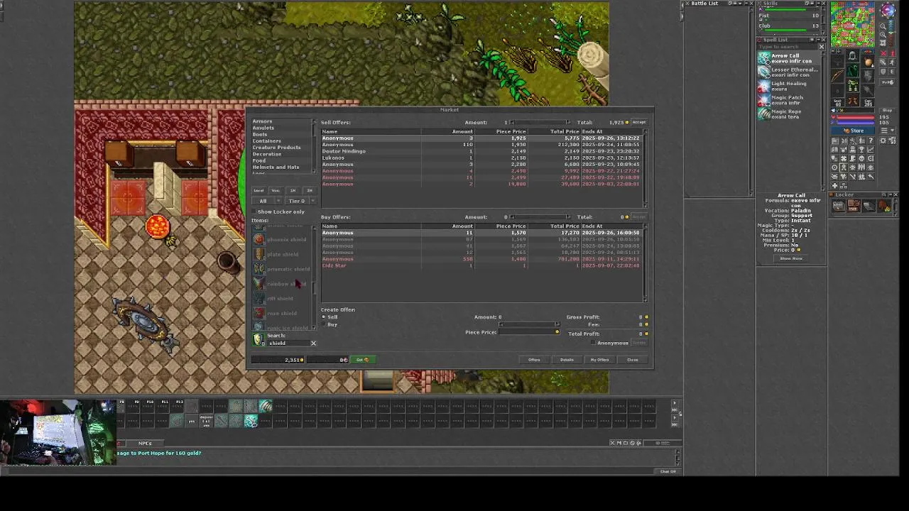Adjust the Sell Offers amount slider
The width and height of the screenshot is (909, 511).
click(540, 122)
